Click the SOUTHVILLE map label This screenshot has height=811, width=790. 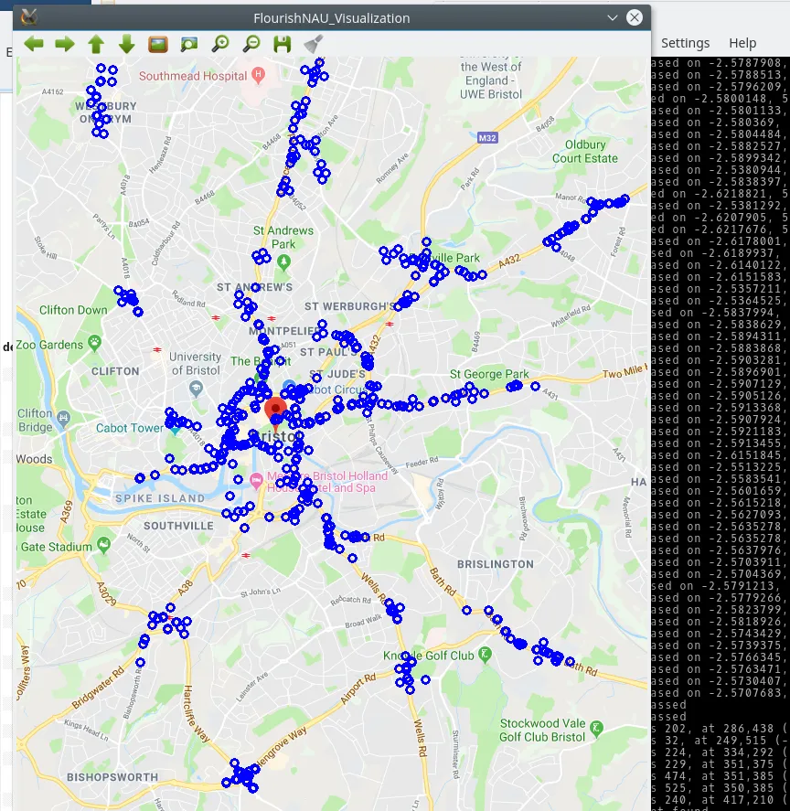click(x=178, y=526)
